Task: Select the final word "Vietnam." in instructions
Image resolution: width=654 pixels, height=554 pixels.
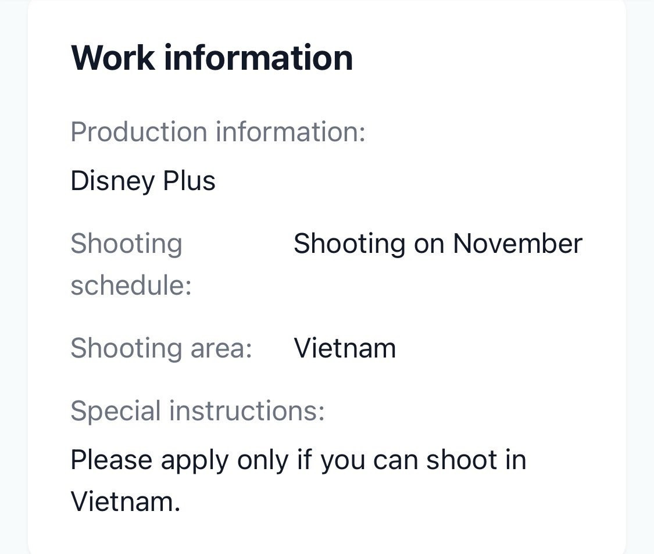Action: tap(126, 501)
